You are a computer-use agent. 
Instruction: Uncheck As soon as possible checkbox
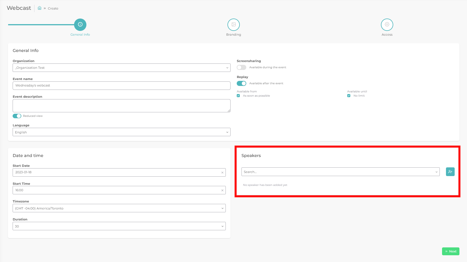coord(238,96)
